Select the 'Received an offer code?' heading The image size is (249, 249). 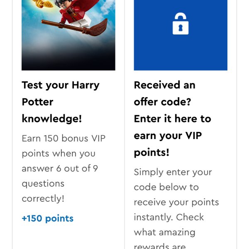click(164, 93)
